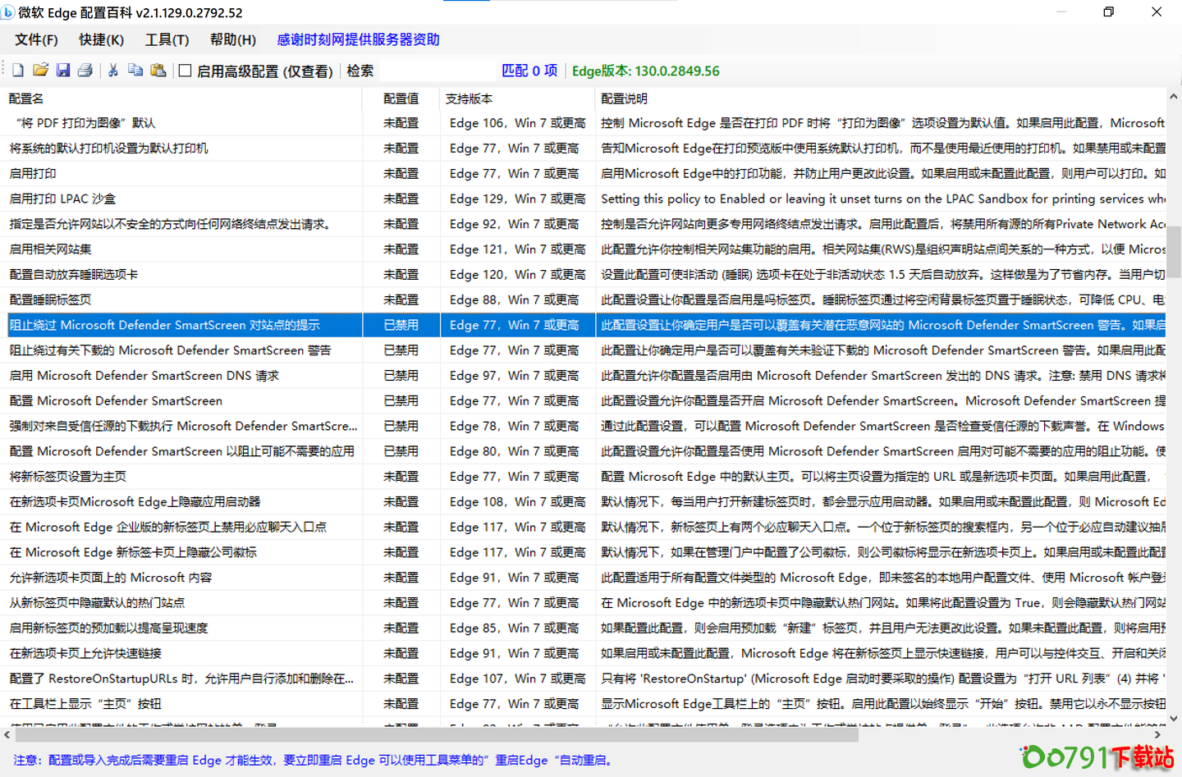Click the 配置值 column header
Screen dimensions: 1182x777
[x=401, y=98]
